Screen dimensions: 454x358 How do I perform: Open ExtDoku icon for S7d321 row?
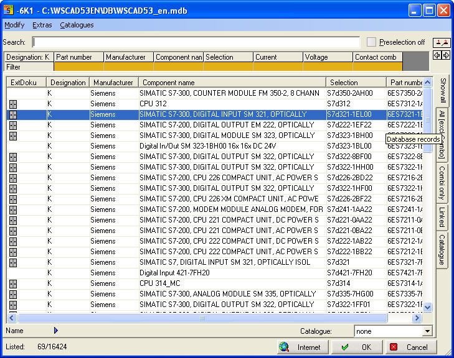coord(12,263)
